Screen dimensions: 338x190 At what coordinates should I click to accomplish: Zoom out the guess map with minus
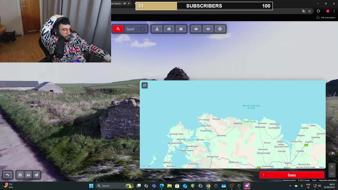[x=332, y=174]
